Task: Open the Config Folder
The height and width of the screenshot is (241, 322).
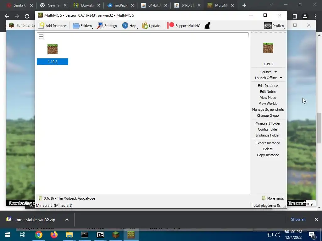Action: point(268,129)
